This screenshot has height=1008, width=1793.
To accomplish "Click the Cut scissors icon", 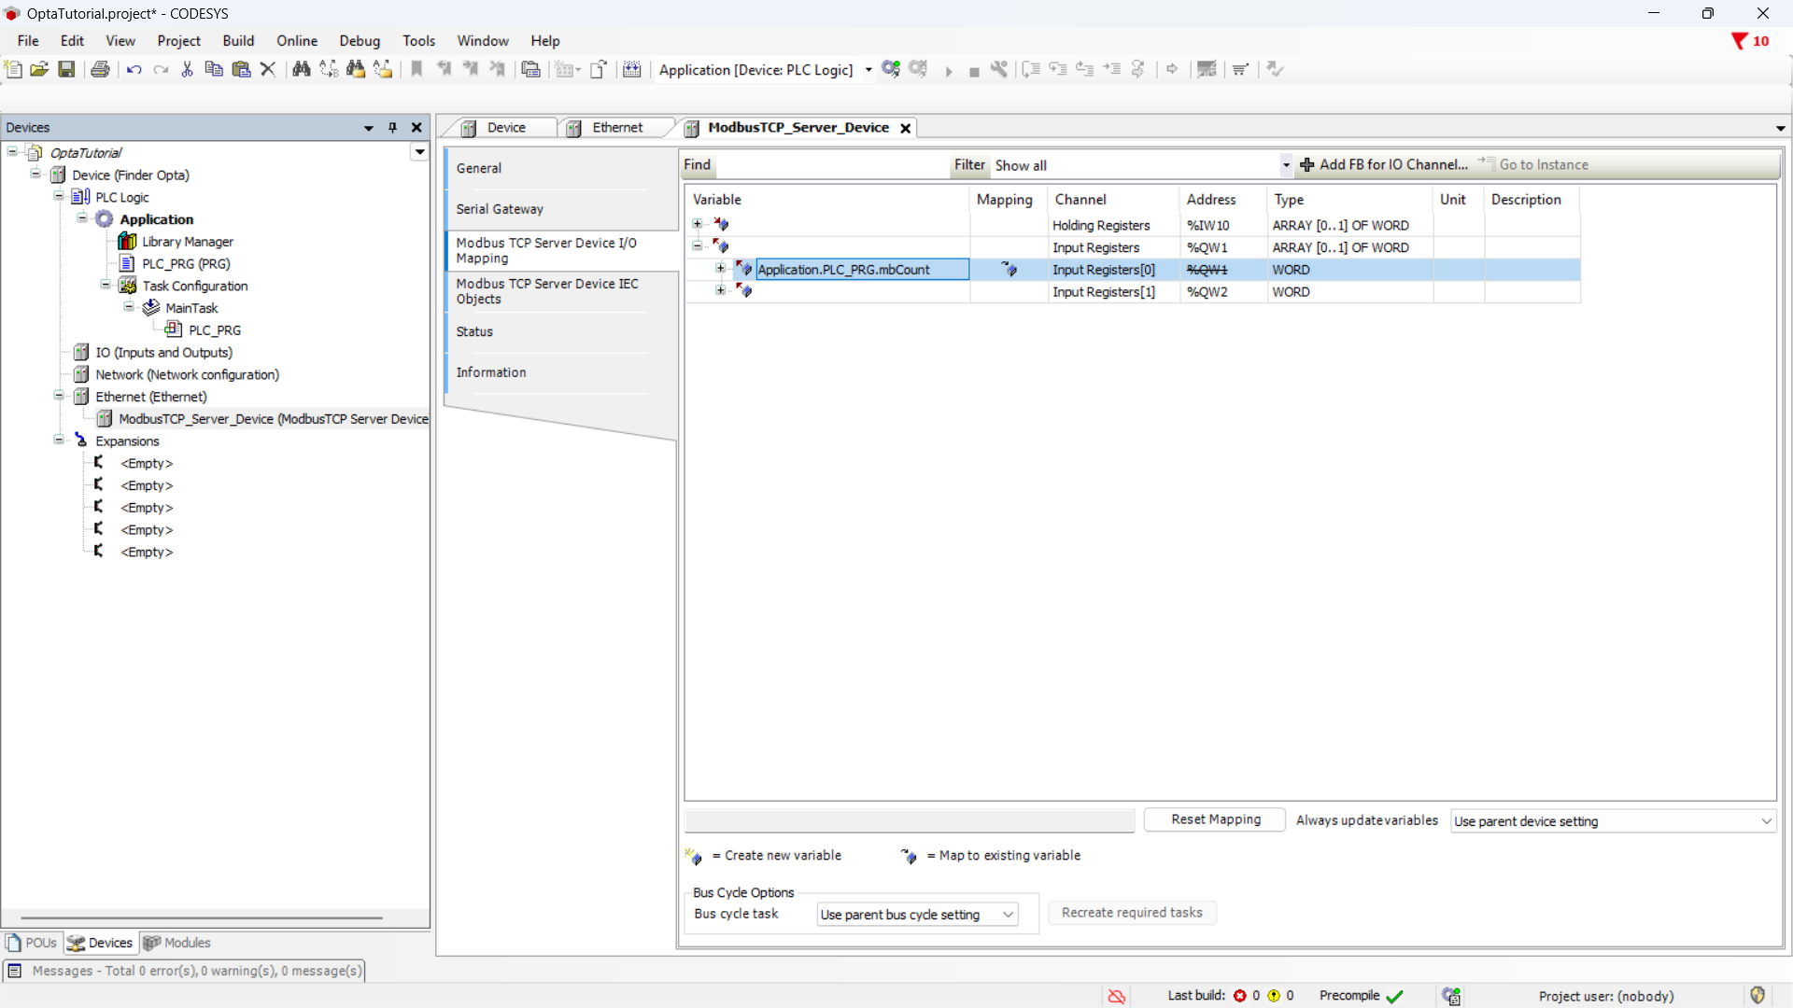I will tap(187, 69).
